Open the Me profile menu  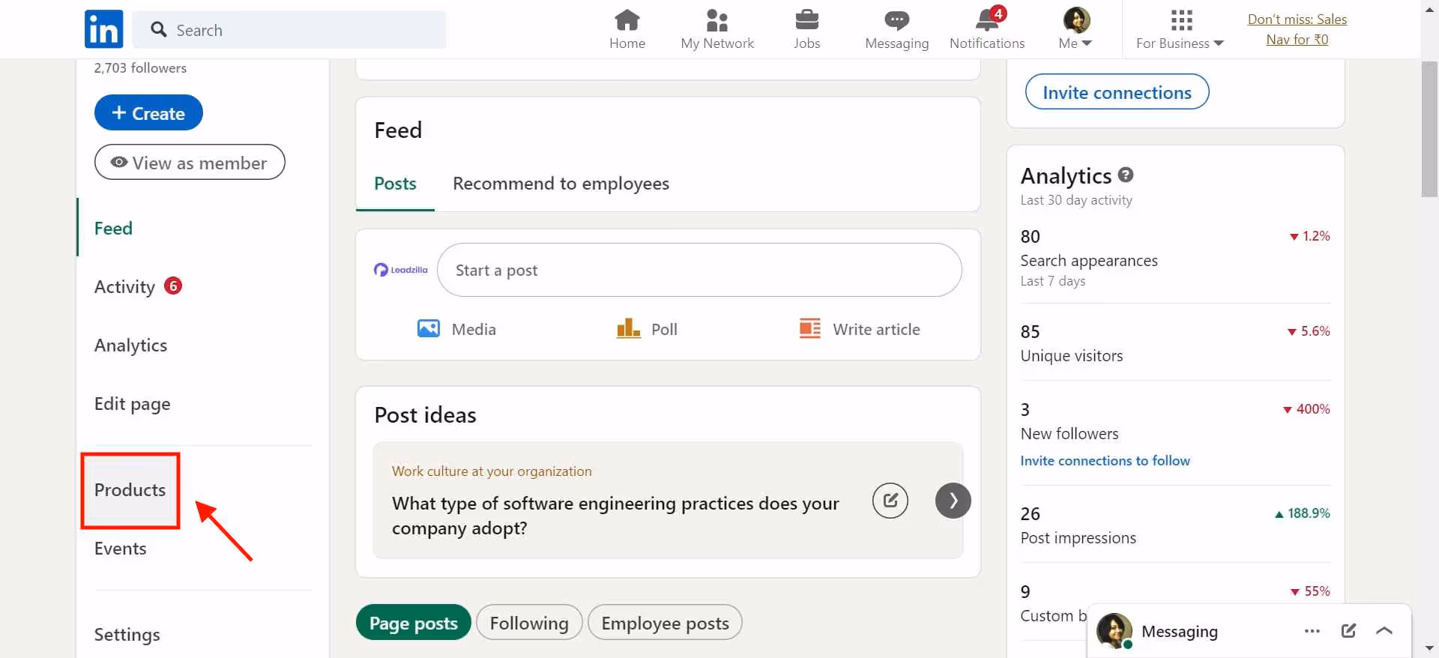1076,29
